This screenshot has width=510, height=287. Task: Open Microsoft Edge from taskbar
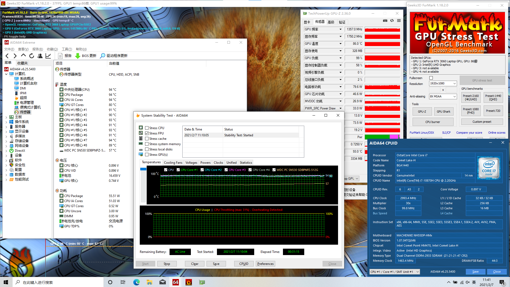(136, 282)
